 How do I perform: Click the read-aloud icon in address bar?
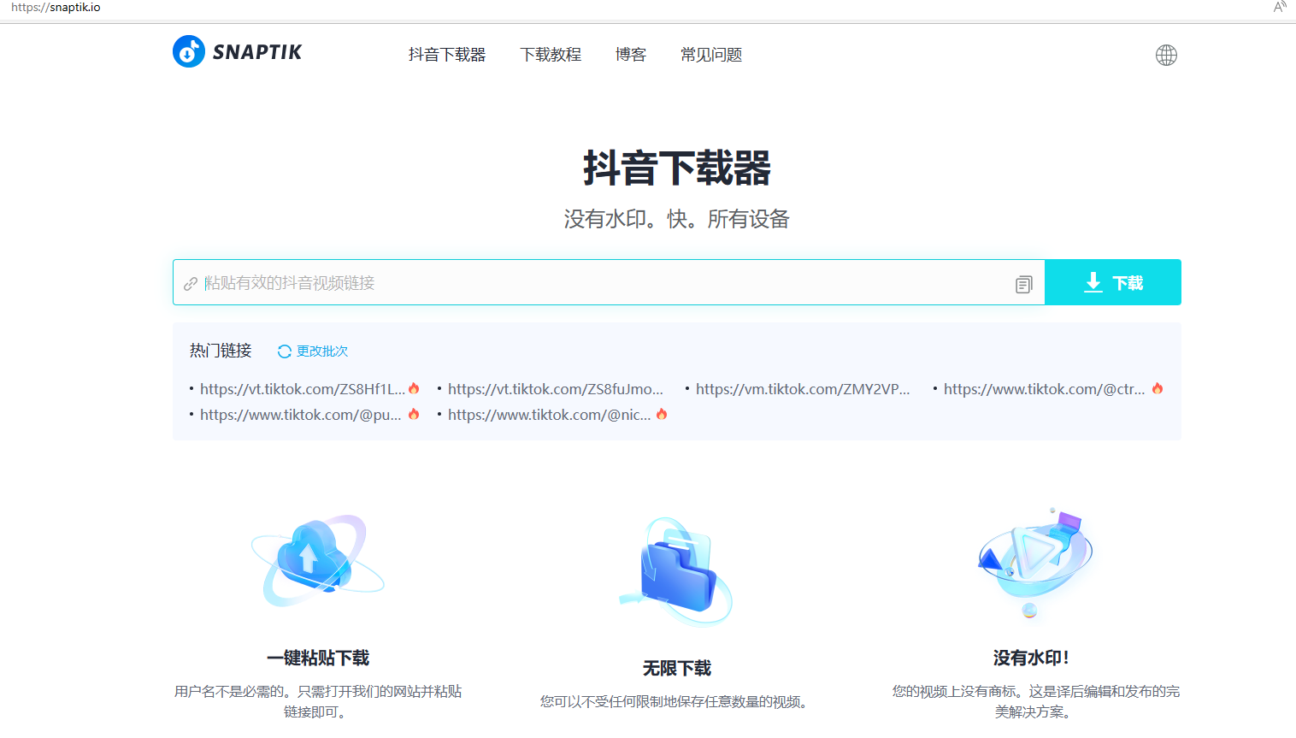[x=1280, y=7]
